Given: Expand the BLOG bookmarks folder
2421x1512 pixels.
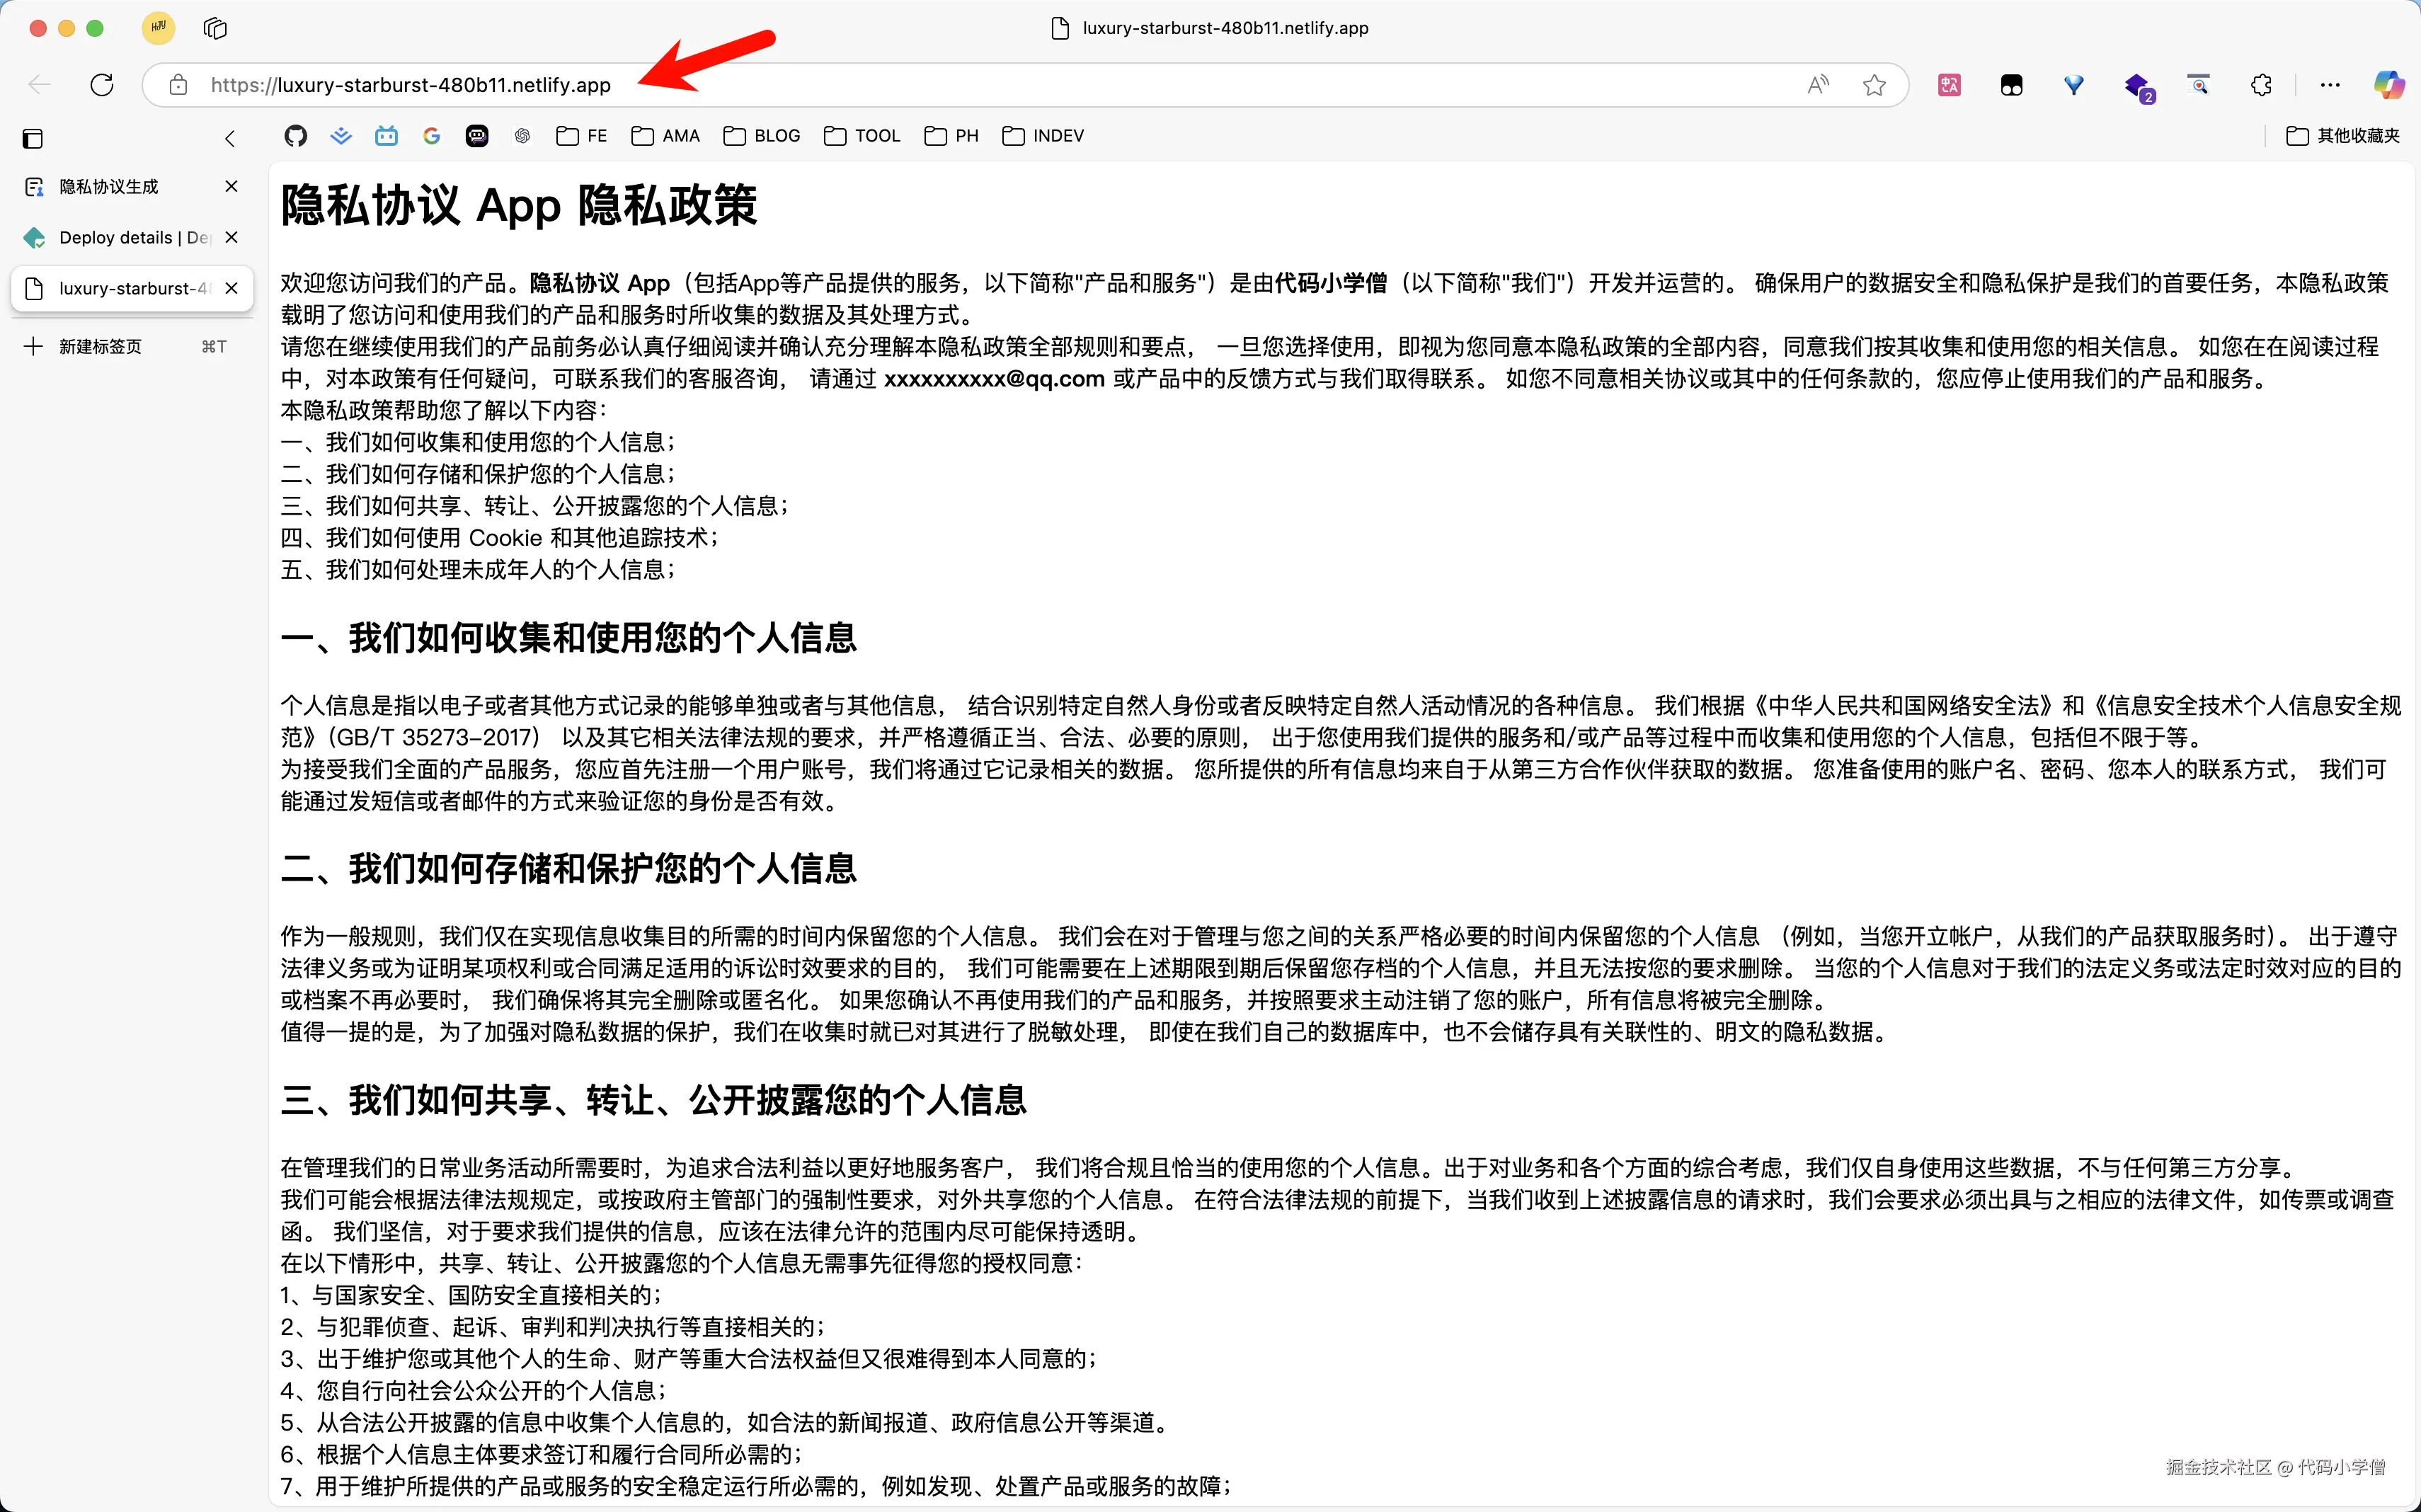Looking at the screenshot, I should [x=762, y=136].
